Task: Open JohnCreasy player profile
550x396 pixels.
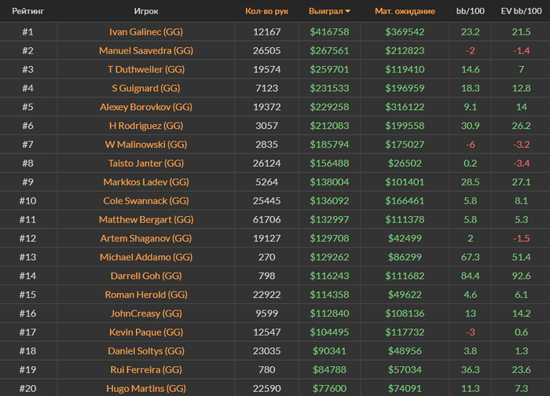Action: (x=146, y=313)
